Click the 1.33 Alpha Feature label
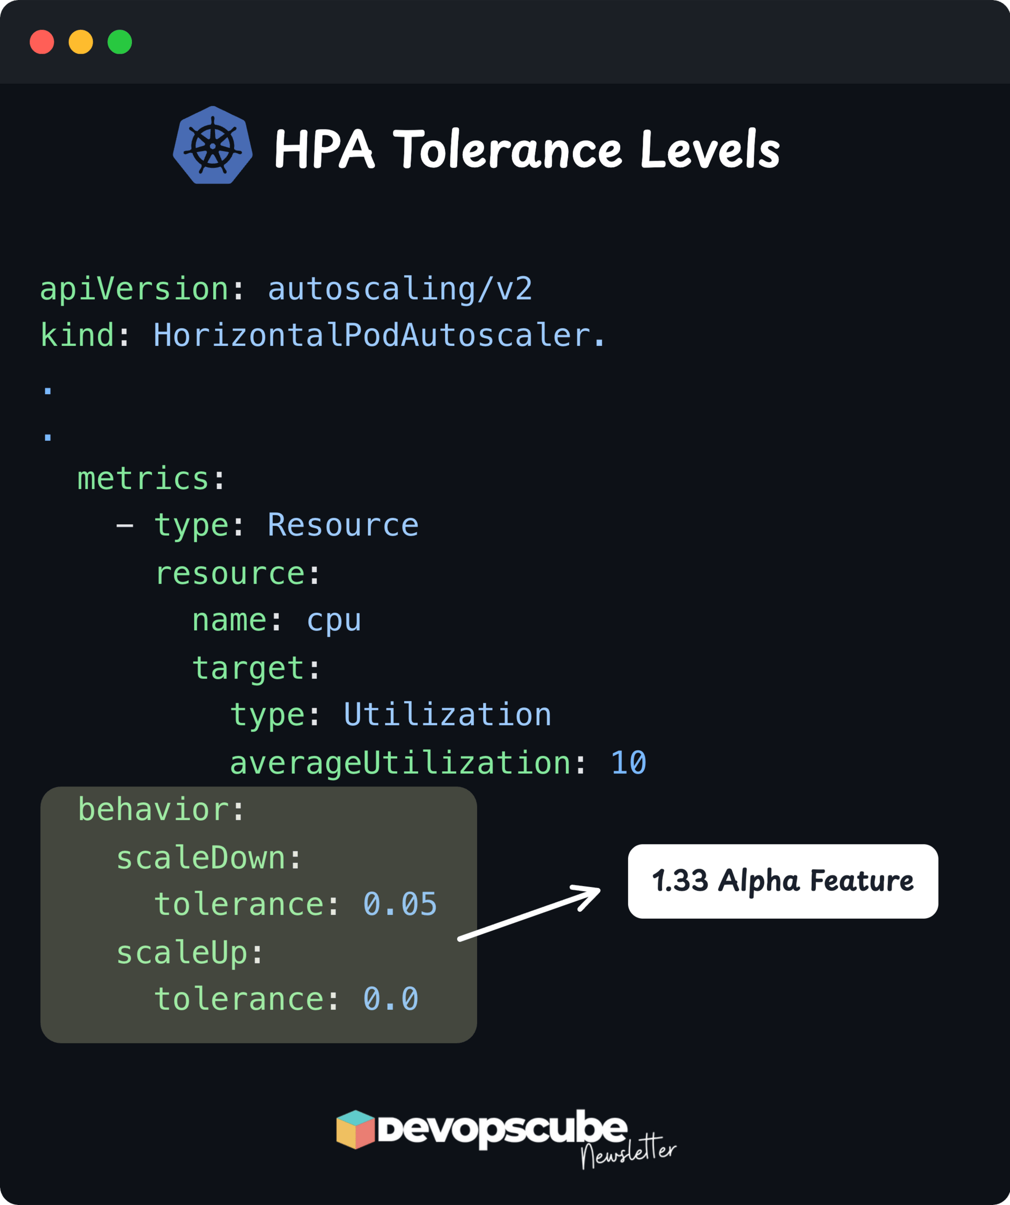Viewport: 1010px width, 1205px height. (782, 881)
